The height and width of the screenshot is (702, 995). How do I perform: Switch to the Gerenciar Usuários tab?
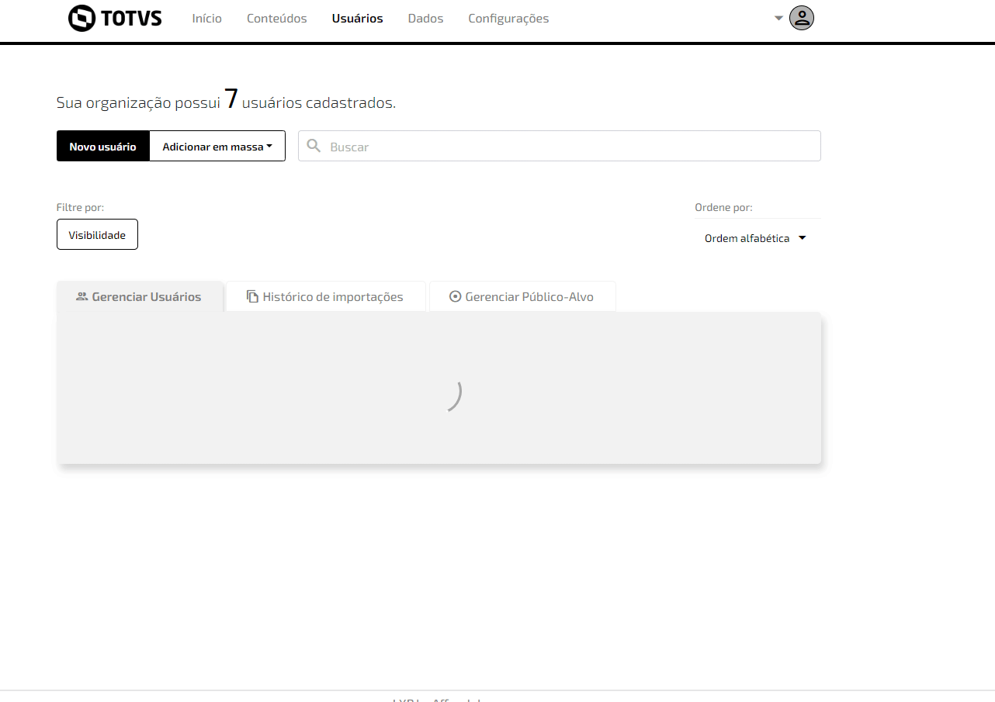pos(140,296)
